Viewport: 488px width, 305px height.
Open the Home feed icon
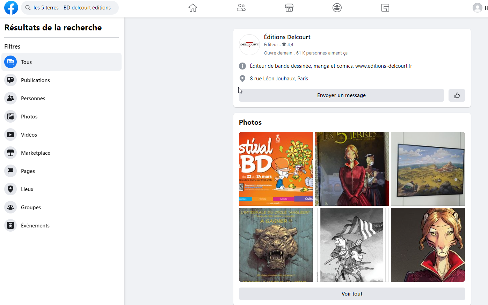[x=193, y=8]
